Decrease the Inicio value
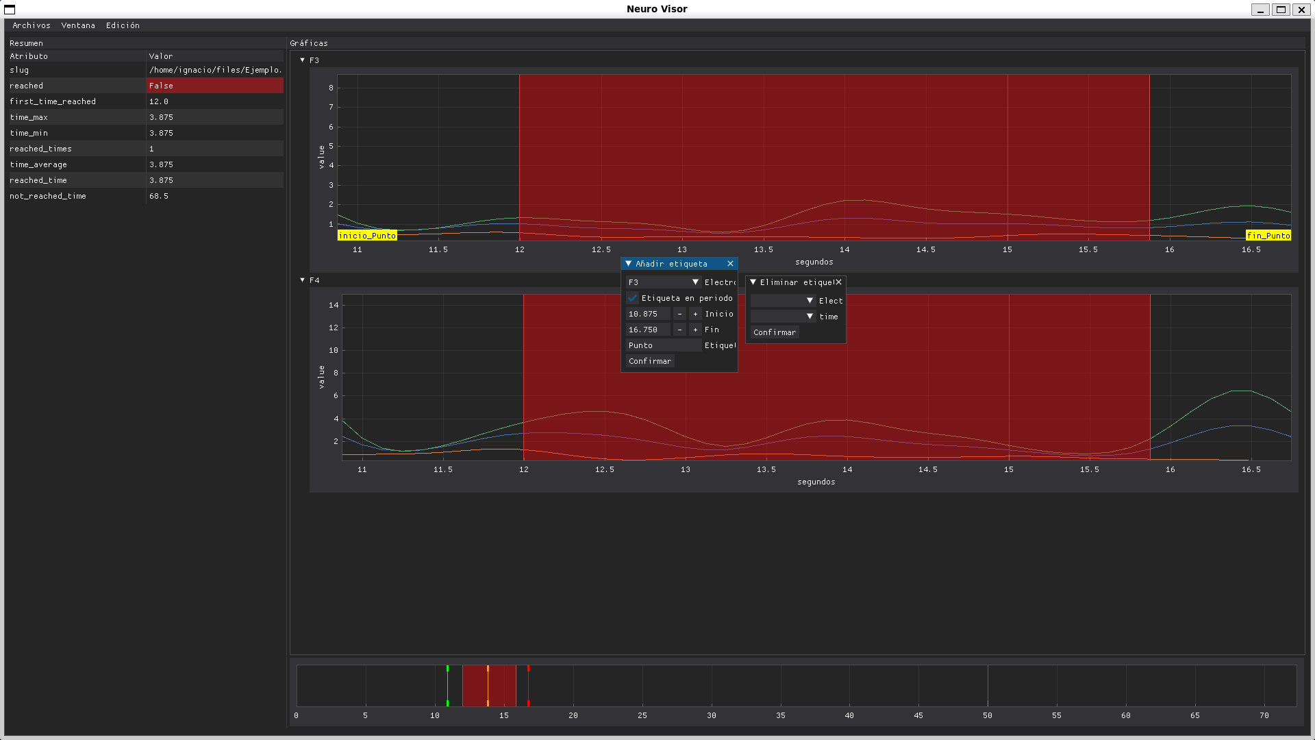This screenshot has width=1315, height=740. pos(679,314)
